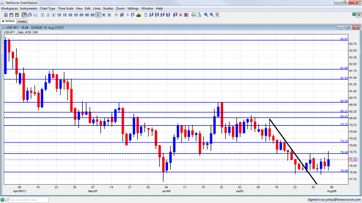Image resolution: width=362 pixels, height=203 pixels.
Task: Zoom out with the magnifier minus icon
Action: click(211, 15)
